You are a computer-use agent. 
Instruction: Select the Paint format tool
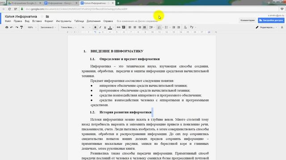click(x=21, y=28)
